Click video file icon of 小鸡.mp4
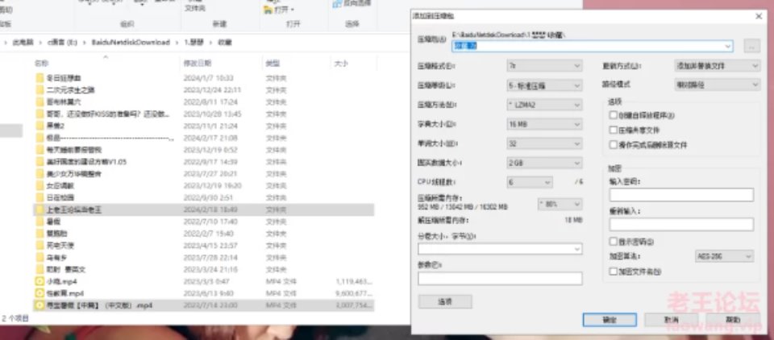Viewport: 774px width, 340px height. pos(40,281)
